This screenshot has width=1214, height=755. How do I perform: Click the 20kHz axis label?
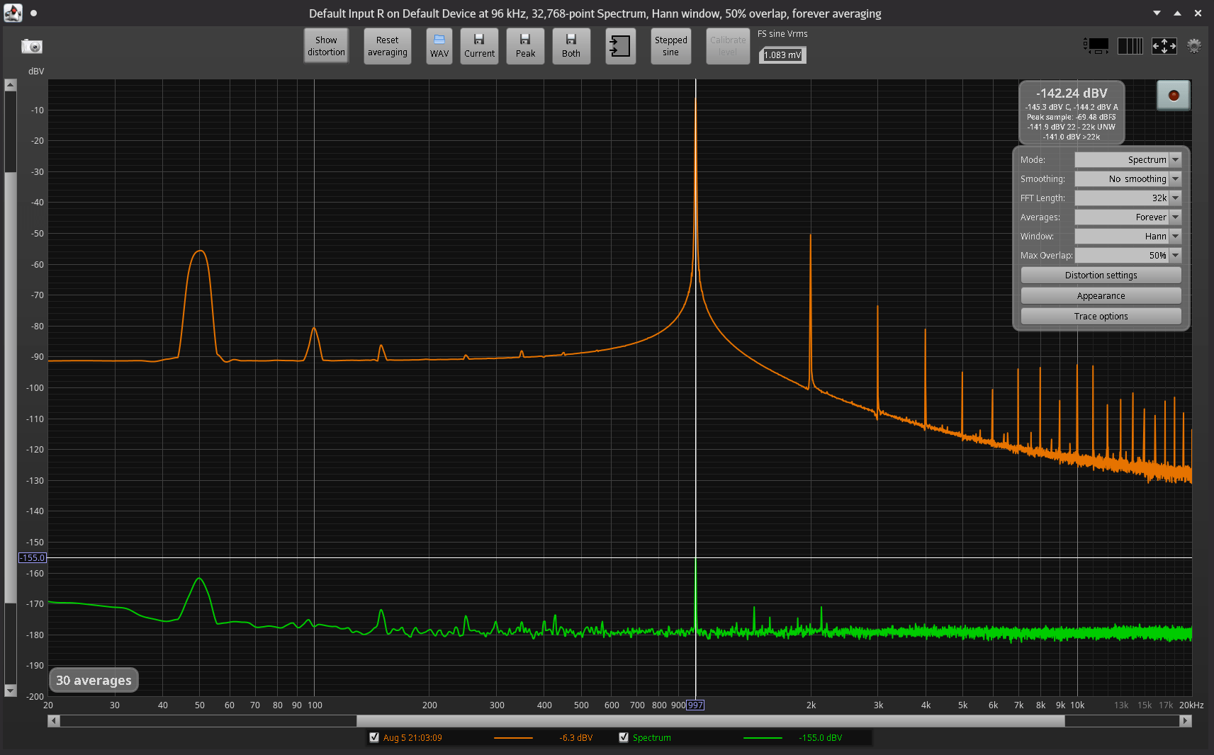click(1191, 705)
